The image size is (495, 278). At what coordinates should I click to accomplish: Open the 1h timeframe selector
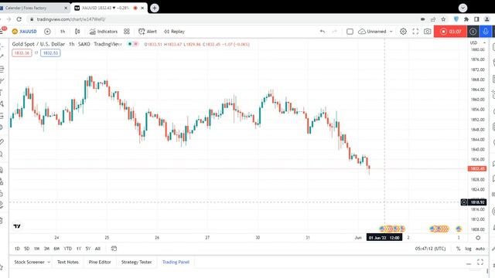63,32
